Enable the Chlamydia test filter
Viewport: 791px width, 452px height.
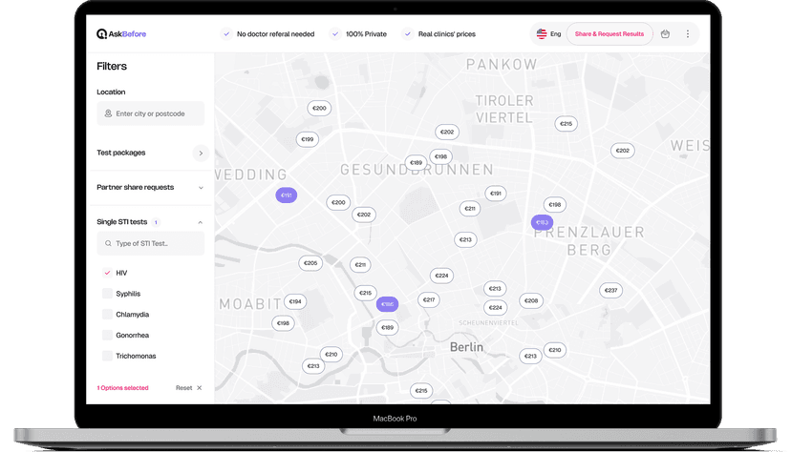click(107, 315)
